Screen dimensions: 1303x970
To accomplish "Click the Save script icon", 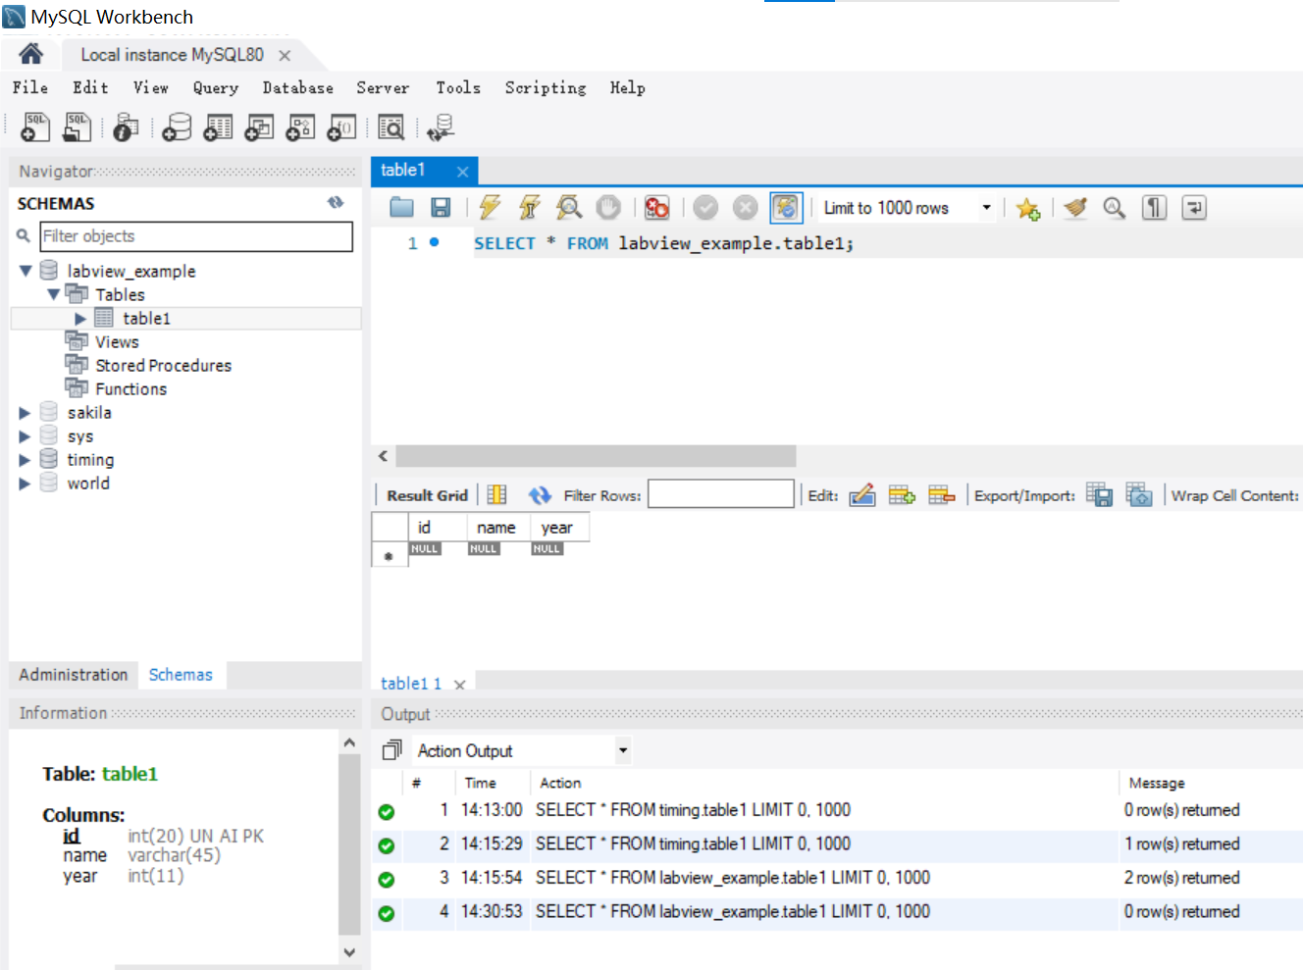I will click(441, 207).
